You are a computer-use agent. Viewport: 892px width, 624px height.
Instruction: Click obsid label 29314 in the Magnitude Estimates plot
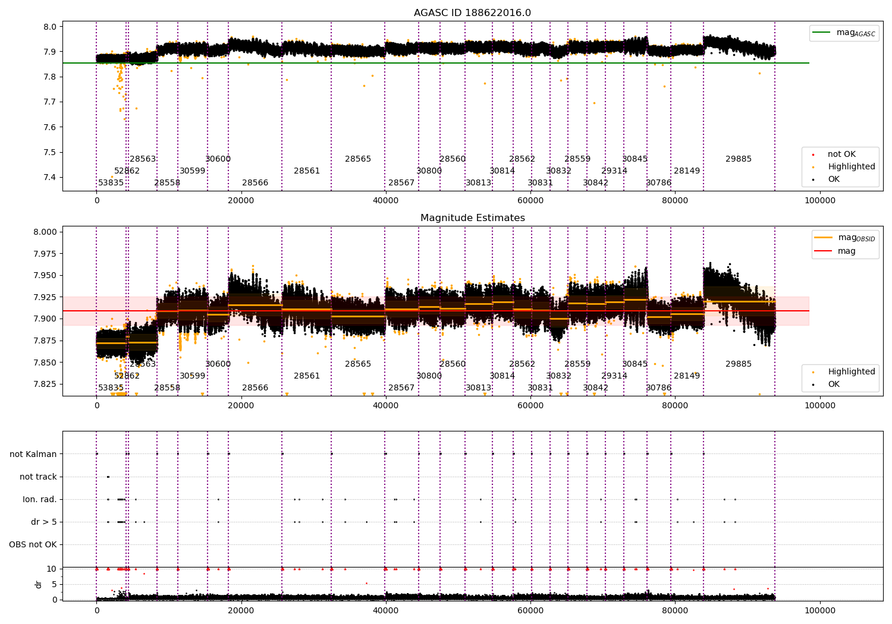tap(614, 376)
